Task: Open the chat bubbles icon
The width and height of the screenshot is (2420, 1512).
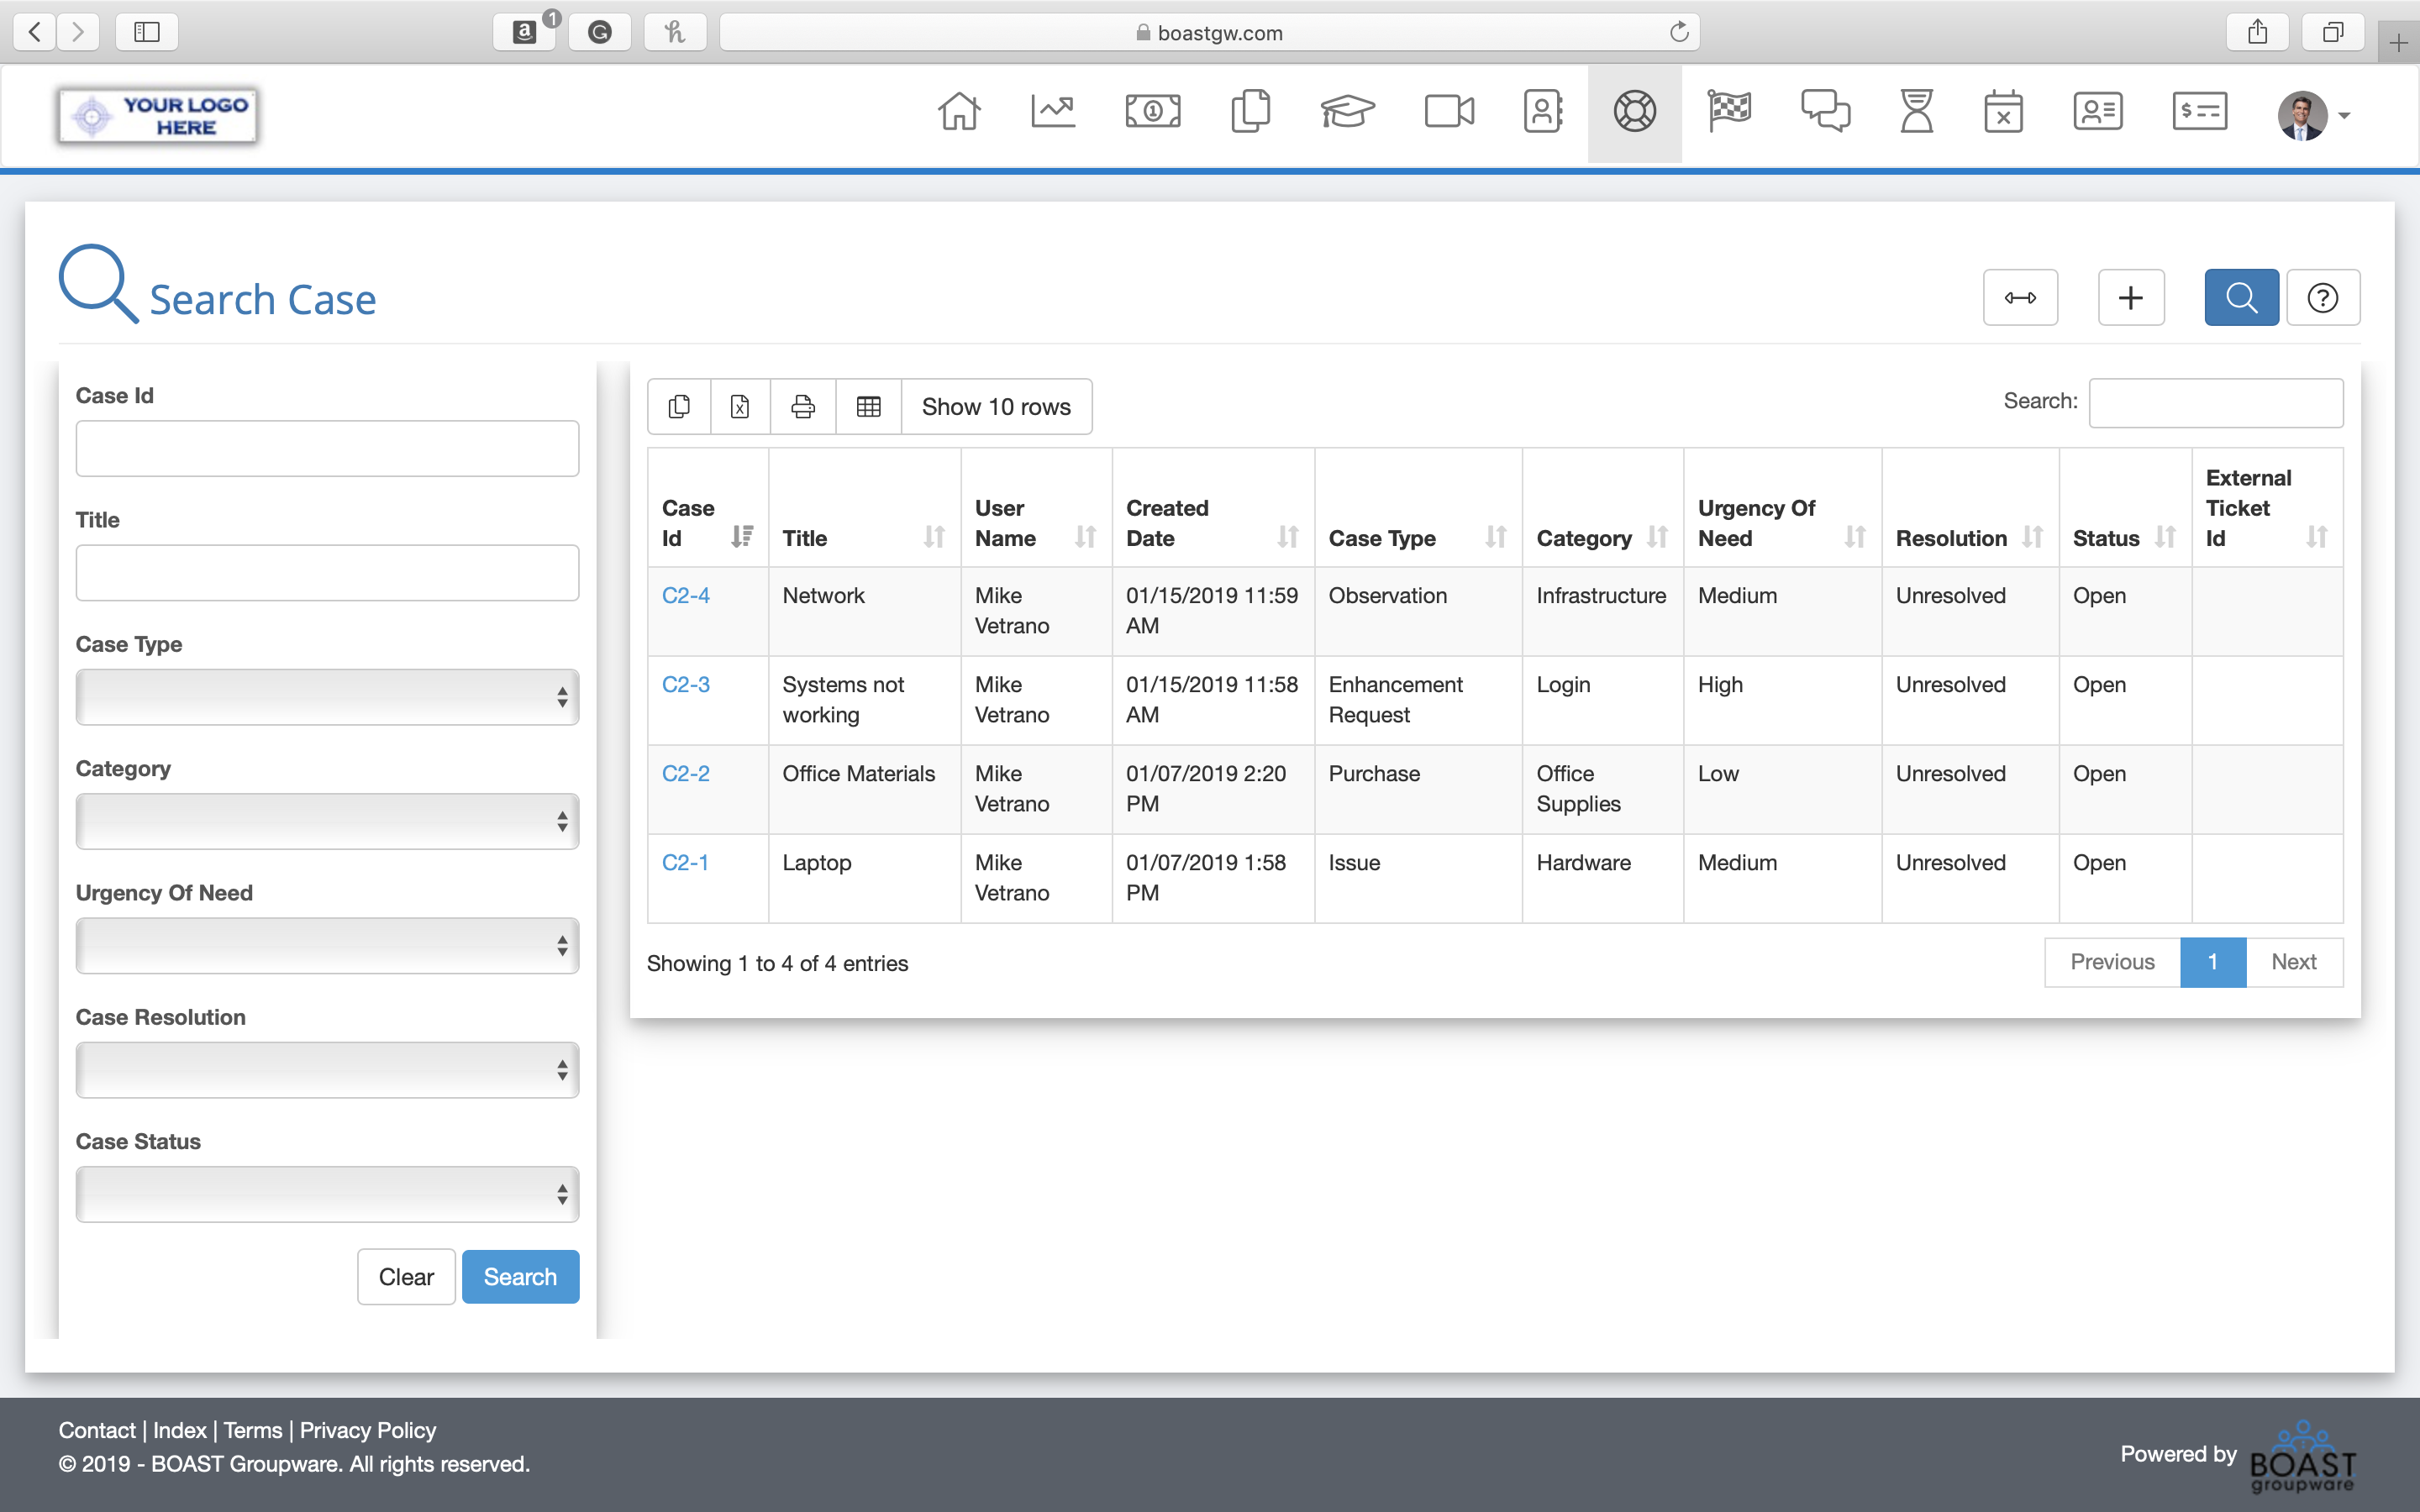Action: [x=1825, y=112]
